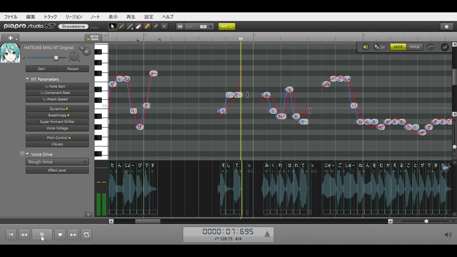Mute the Hatsune Miku track
This screenshot has width=457, height=257.
coord(87,51)
